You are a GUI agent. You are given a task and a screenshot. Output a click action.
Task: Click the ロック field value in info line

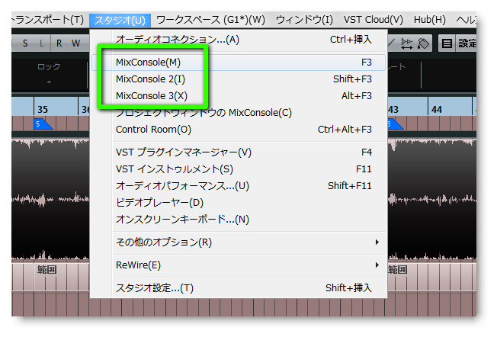point(49,82)
